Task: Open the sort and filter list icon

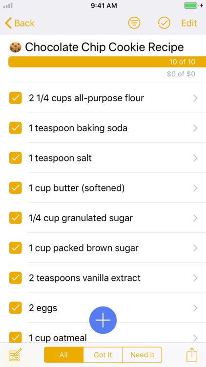Action: point(134,23)
